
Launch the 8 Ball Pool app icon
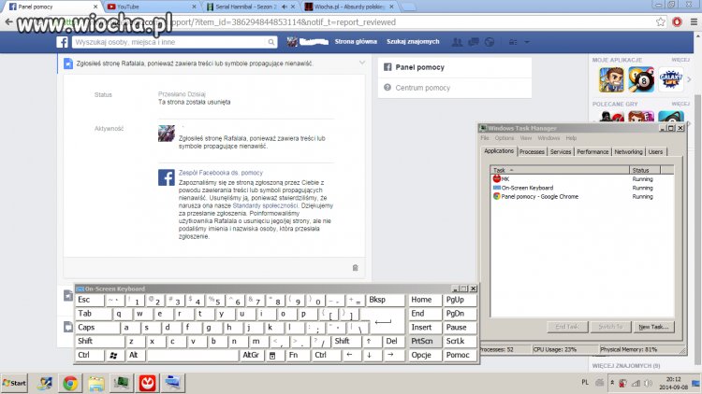point(640,79)
